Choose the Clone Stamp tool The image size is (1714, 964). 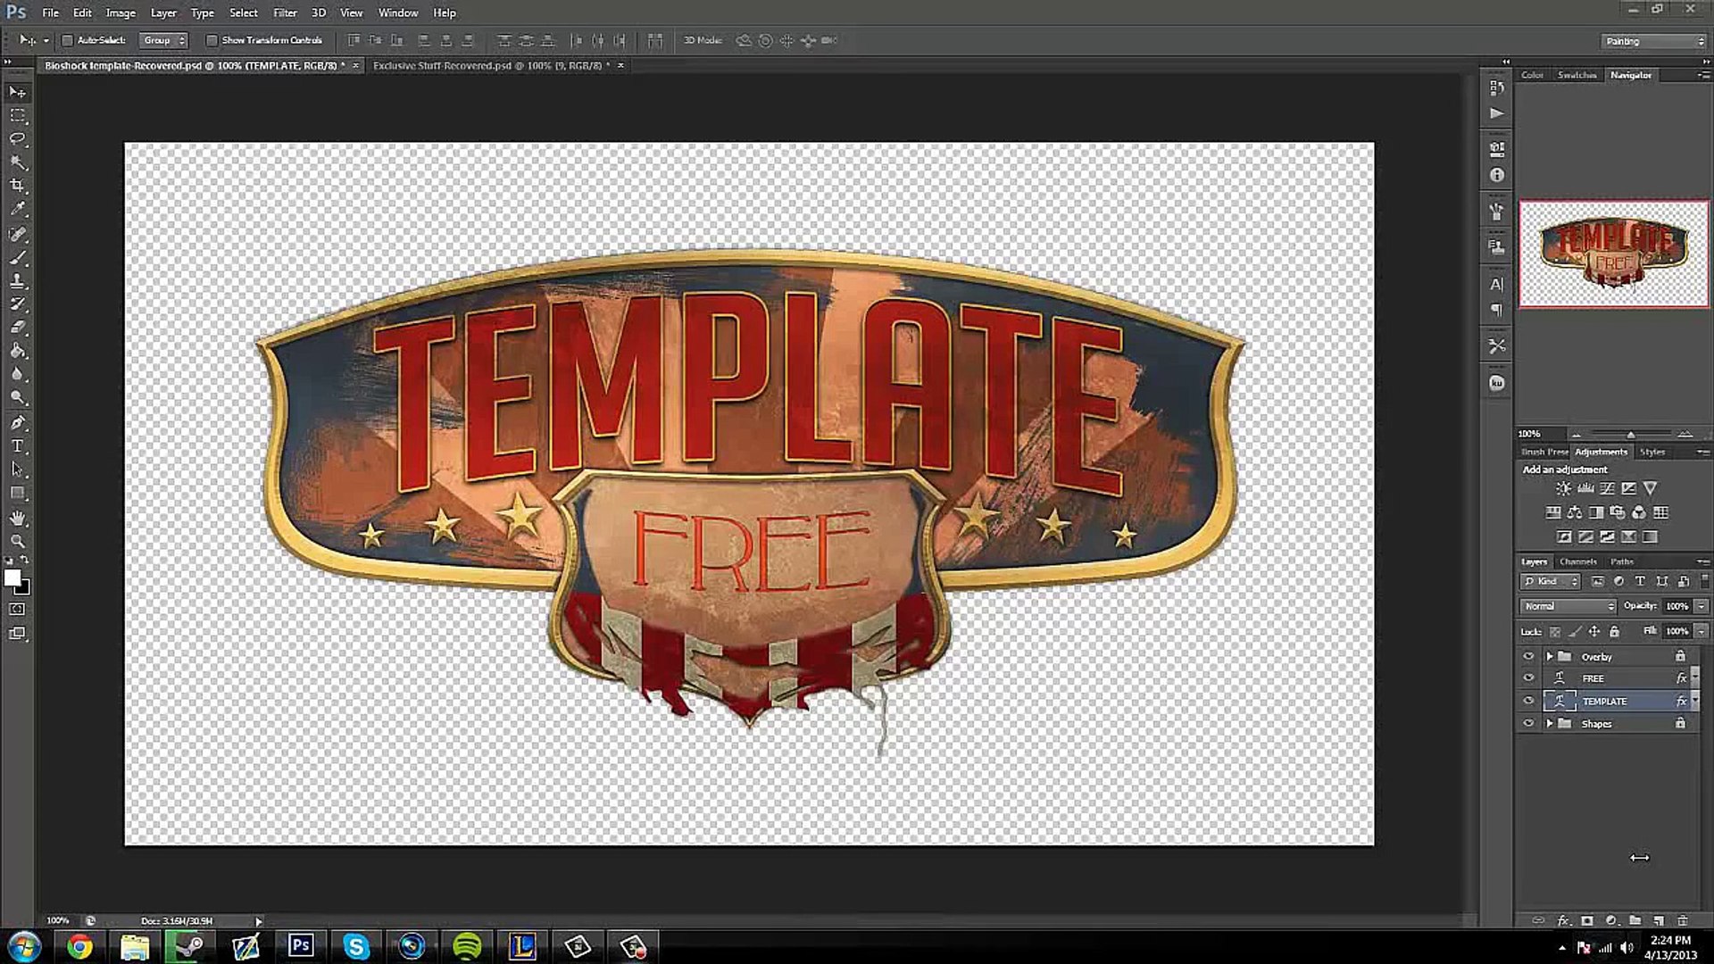pos(17,280)
